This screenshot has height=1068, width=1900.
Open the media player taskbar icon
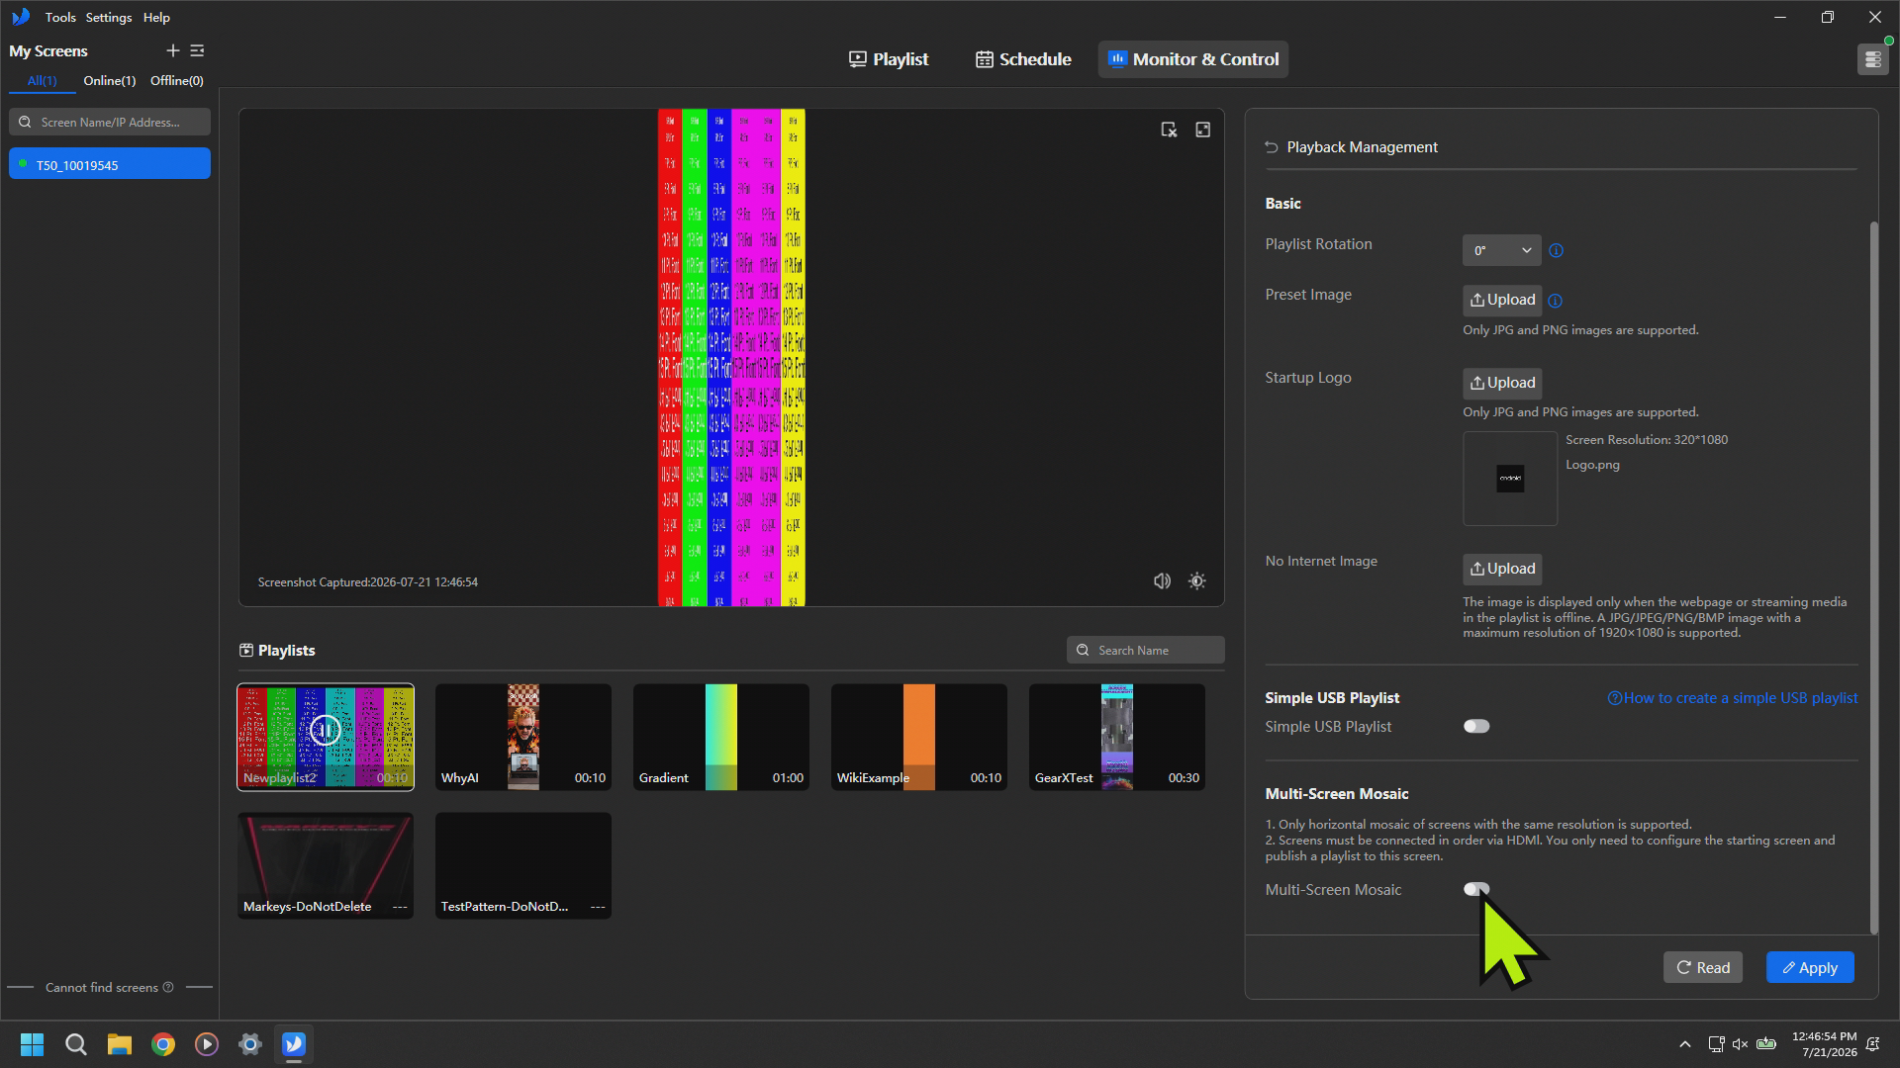tap(207, 1044)
